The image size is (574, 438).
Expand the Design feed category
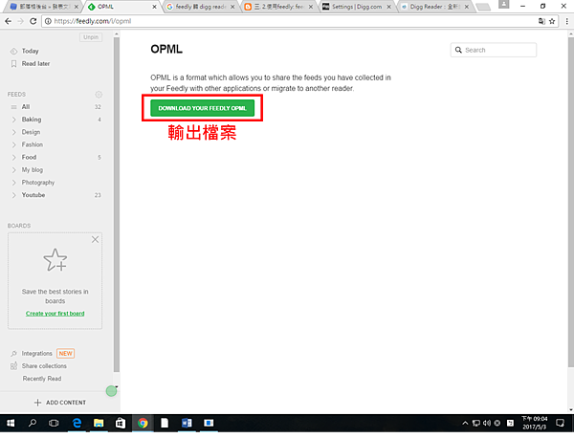(x=14, y=132)
